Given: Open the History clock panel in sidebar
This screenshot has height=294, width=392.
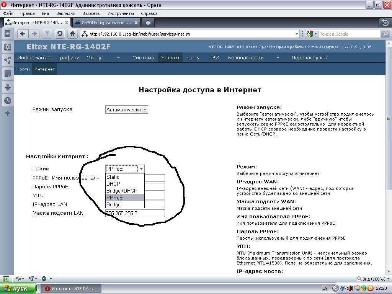Looking at the screenshot, I should [x=8, y=101].
